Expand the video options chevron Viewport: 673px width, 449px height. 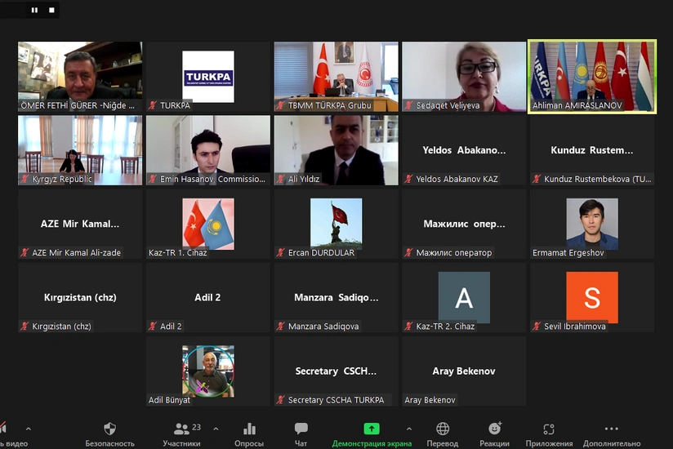point(29,429)
